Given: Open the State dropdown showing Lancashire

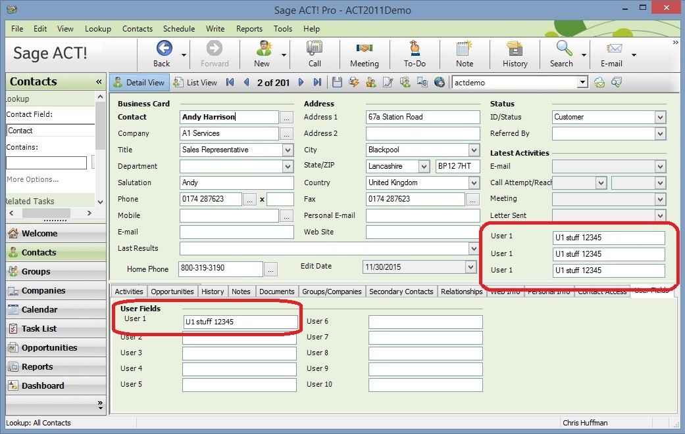Looking at the screenshot, I should [x=424, y=167].
